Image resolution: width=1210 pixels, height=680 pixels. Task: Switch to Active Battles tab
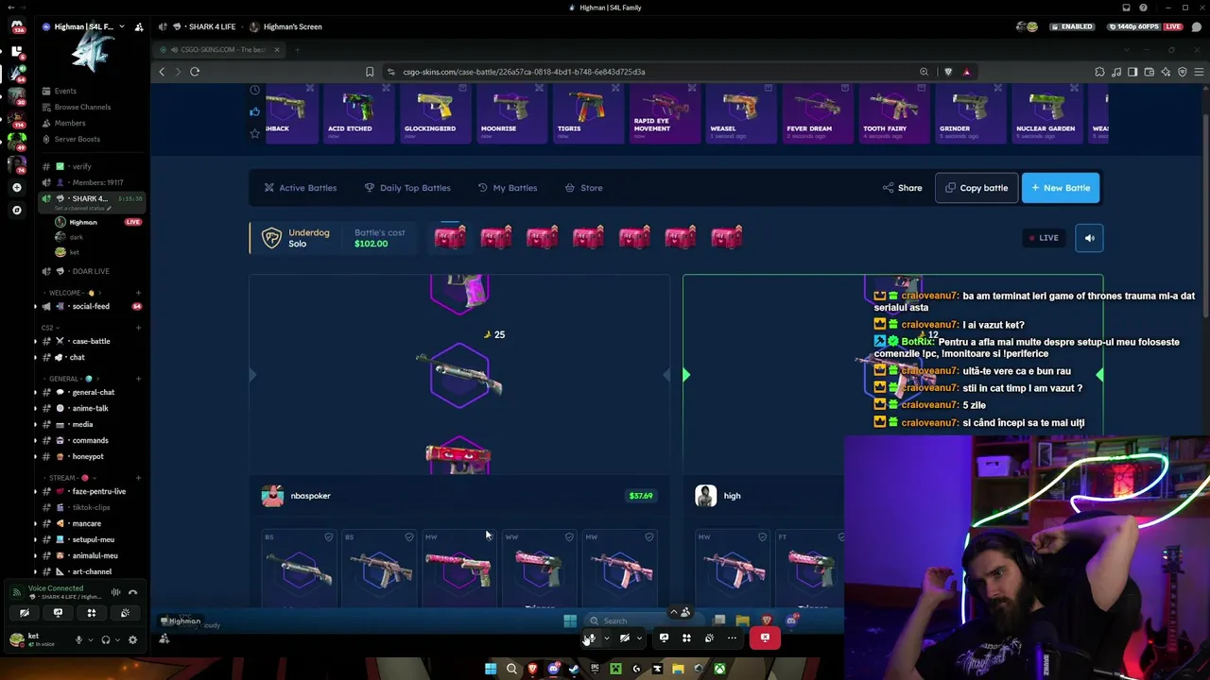(x=301, y=188)
